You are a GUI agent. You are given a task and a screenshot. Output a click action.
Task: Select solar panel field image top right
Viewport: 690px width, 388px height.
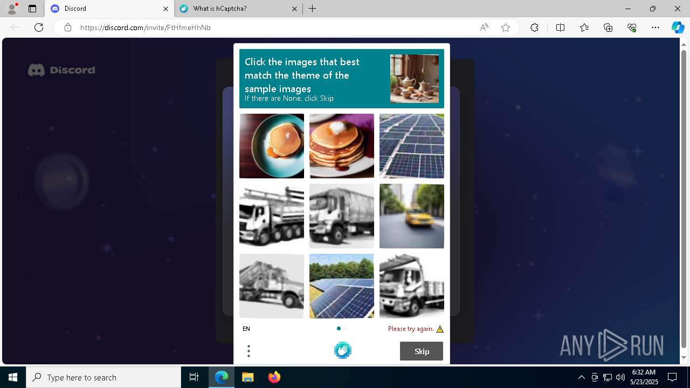click(412, 146)
